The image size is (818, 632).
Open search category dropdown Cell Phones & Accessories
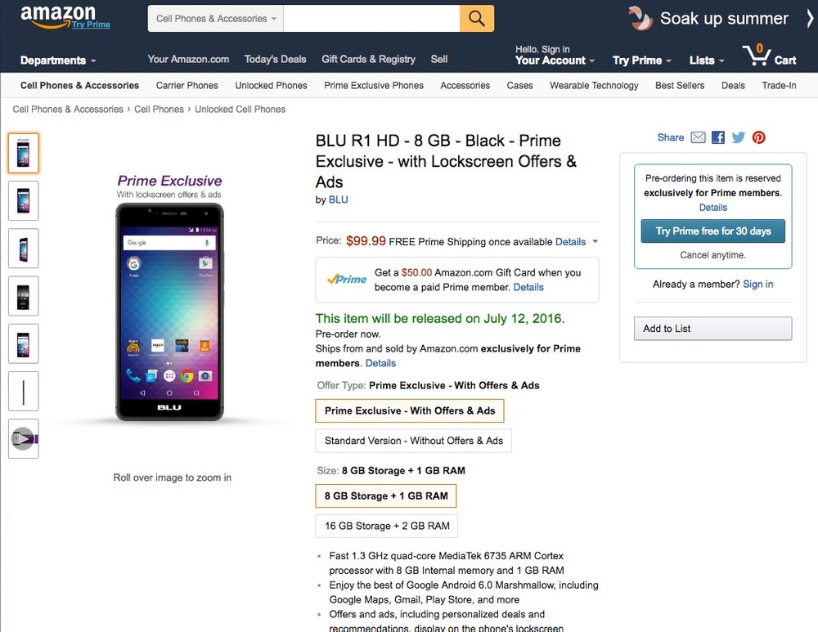216,18
